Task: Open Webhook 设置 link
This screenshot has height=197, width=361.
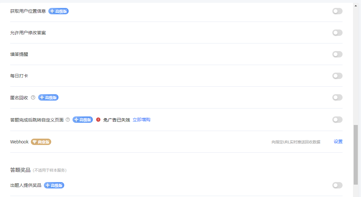Action: 338,141
